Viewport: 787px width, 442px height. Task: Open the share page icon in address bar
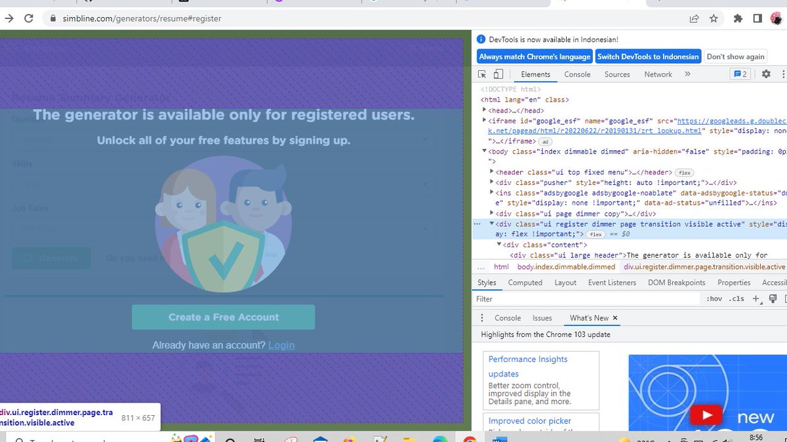click(694, 18)
